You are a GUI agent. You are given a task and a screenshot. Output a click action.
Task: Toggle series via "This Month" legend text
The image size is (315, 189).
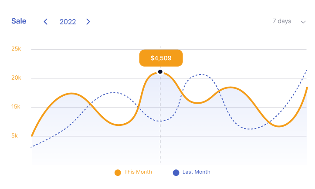[138, 172]
